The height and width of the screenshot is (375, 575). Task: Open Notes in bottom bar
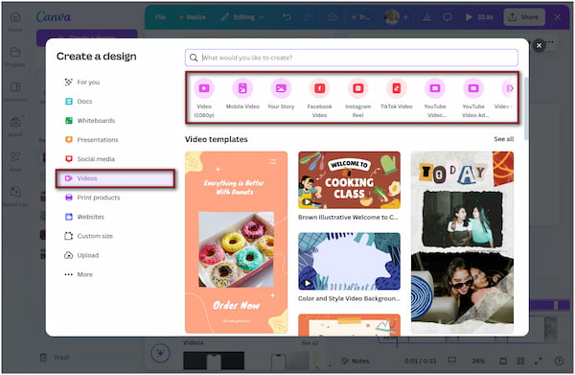(x=355, y=361)
